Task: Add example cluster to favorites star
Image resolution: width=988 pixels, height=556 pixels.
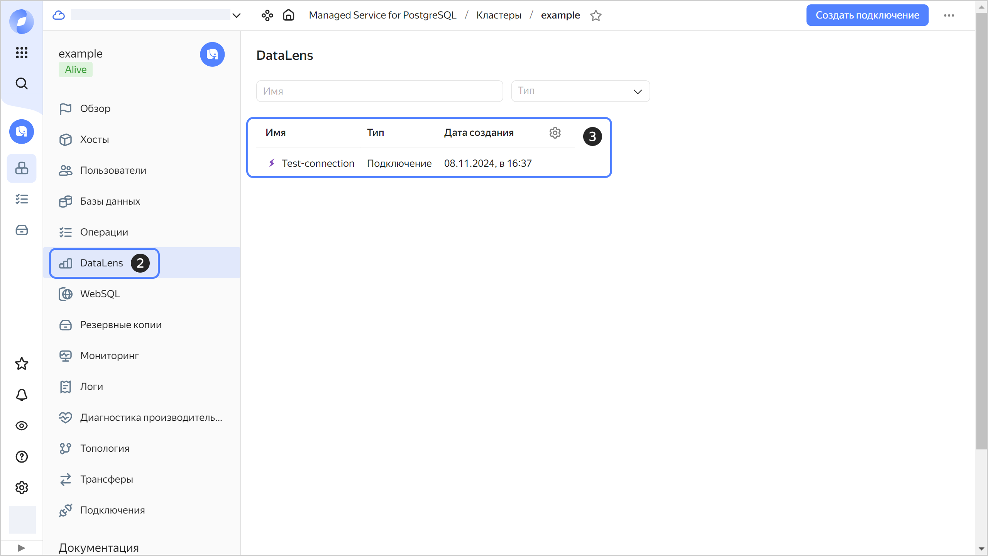Action: pos(596,15)
